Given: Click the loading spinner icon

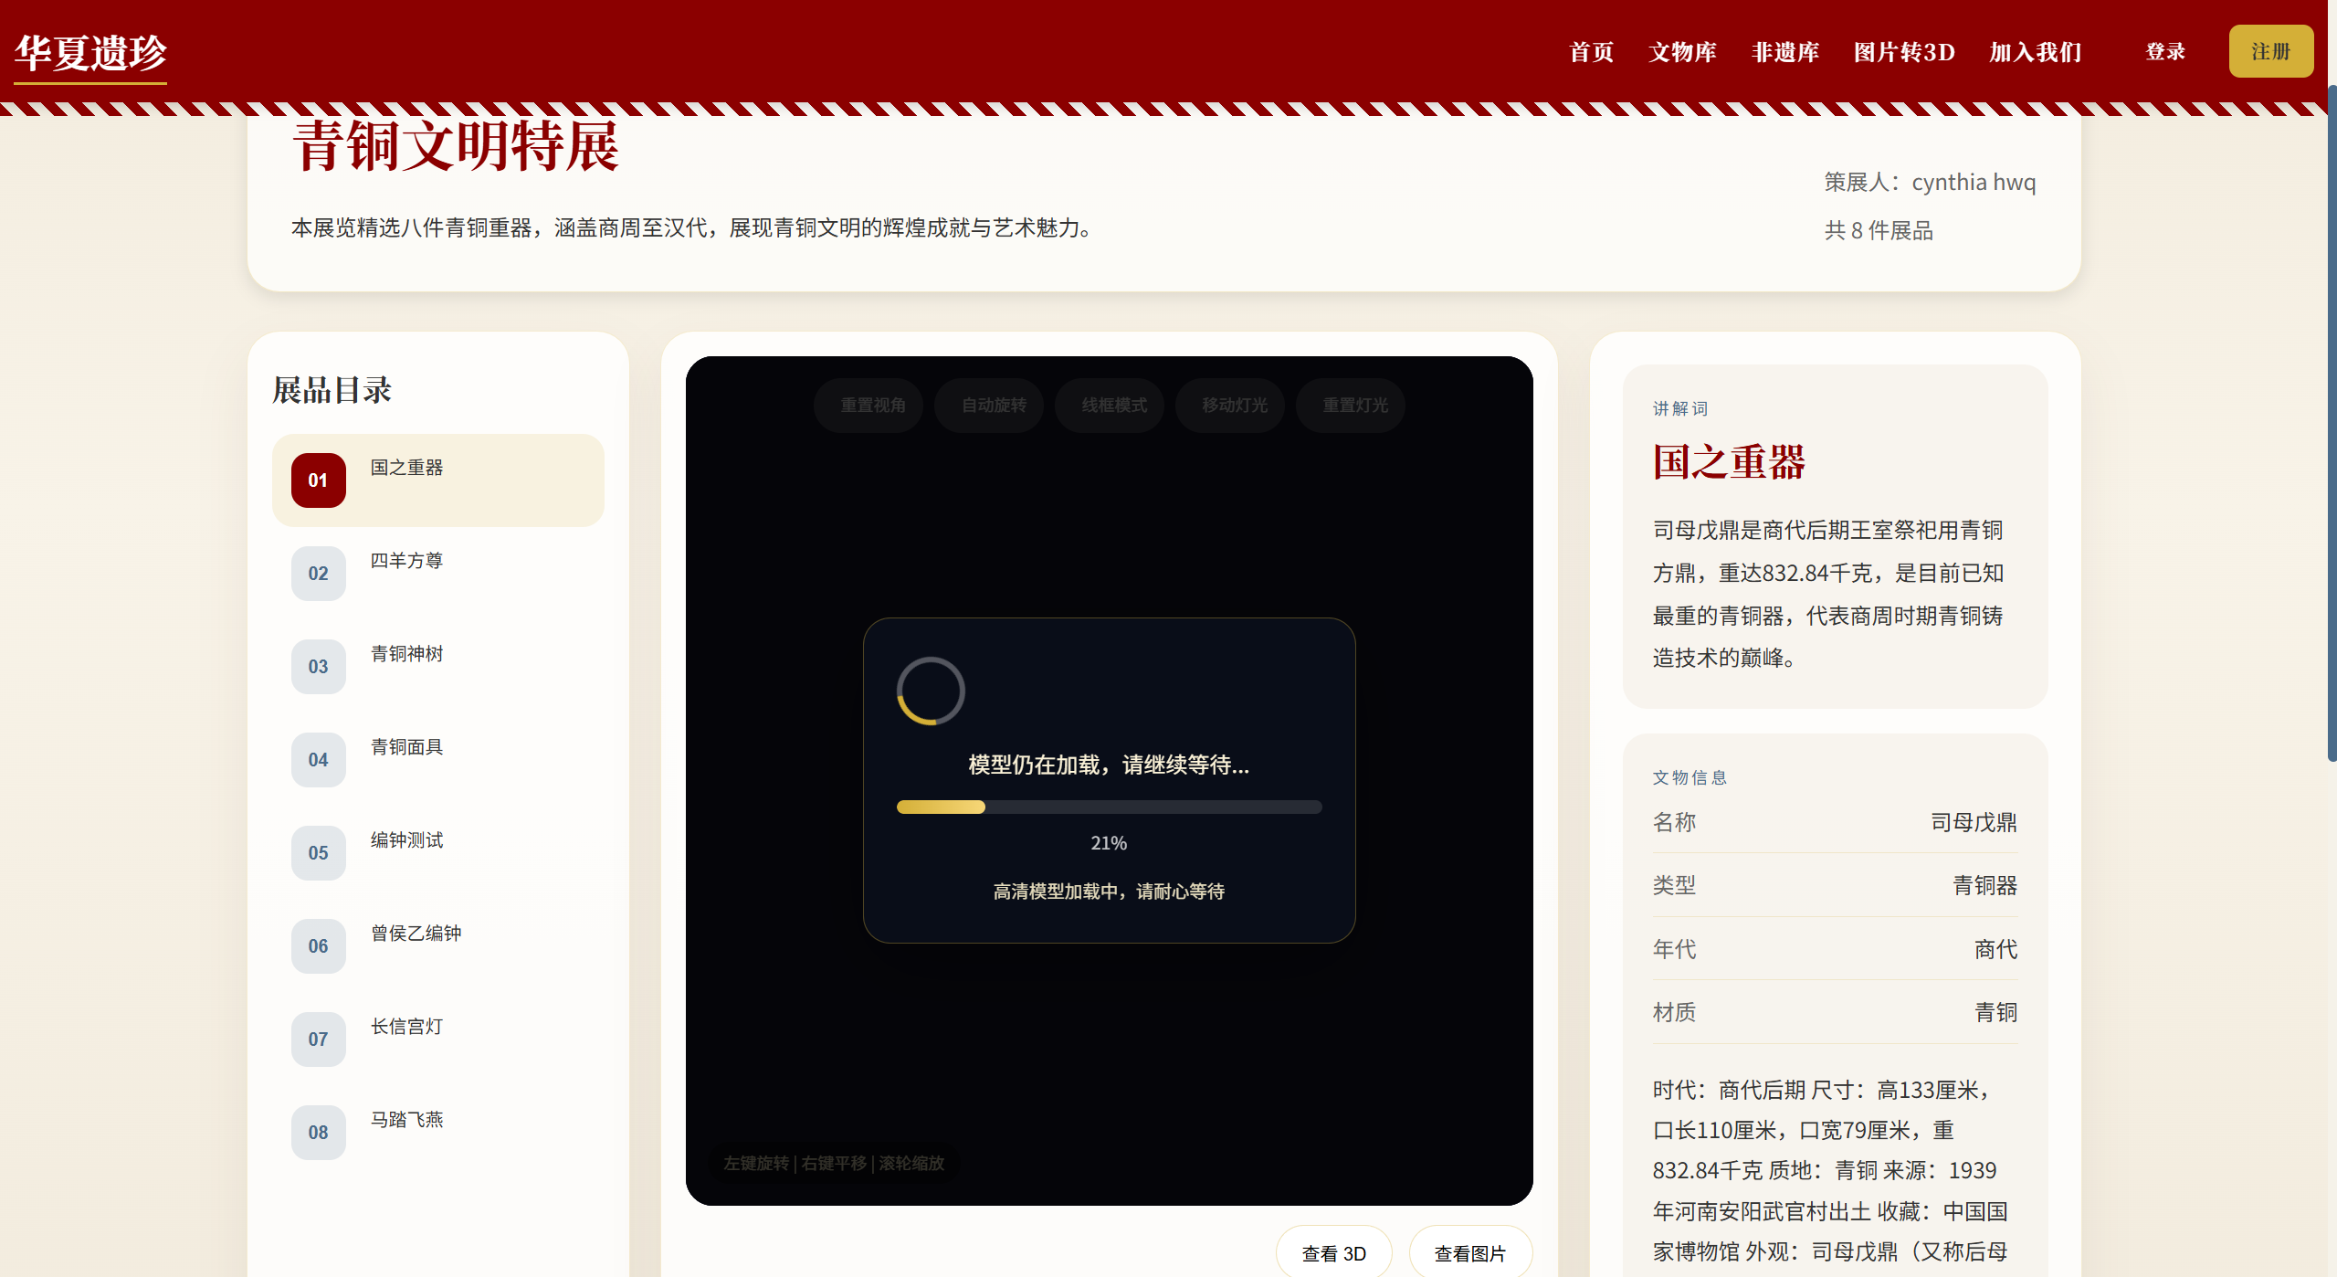Looking at the screenshot, I should click(x=931, y=691).
